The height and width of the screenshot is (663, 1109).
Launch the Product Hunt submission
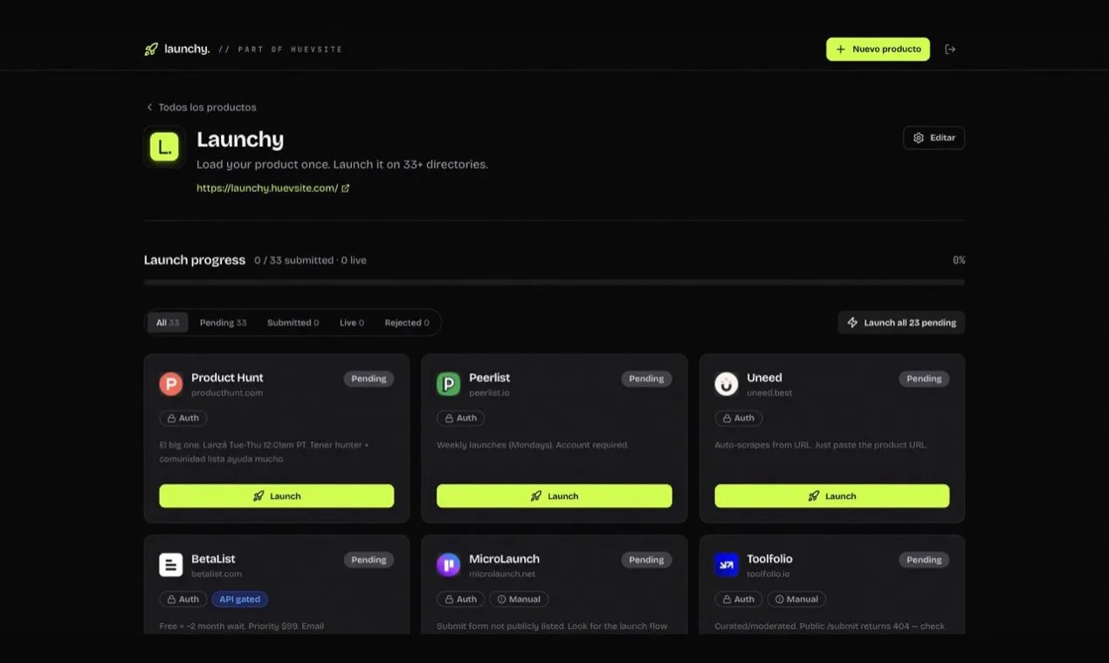tap(277, 496)
